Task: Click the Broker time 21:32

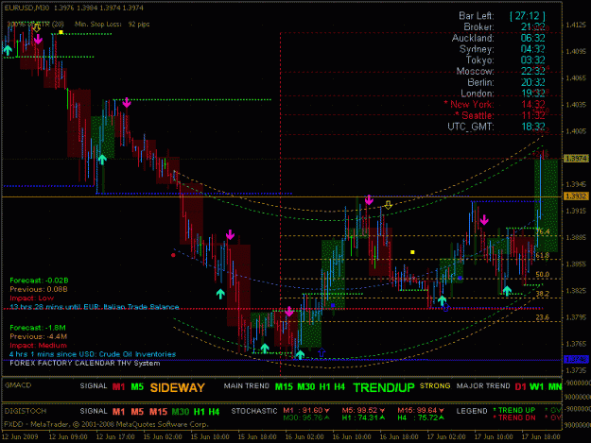Action: pos(533,27)
